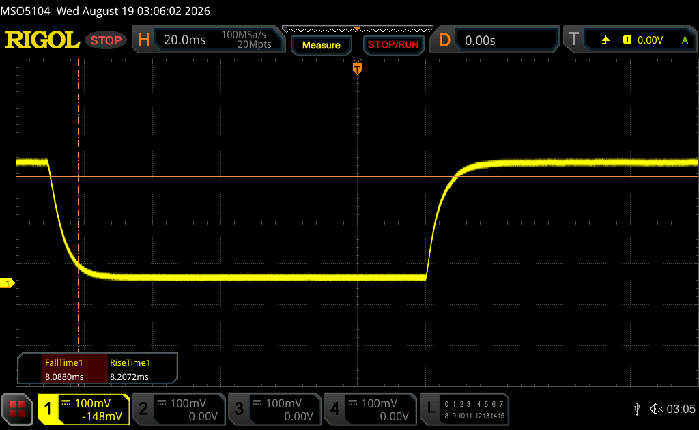Click the rising edge trigger slope icon

[605, 40]
